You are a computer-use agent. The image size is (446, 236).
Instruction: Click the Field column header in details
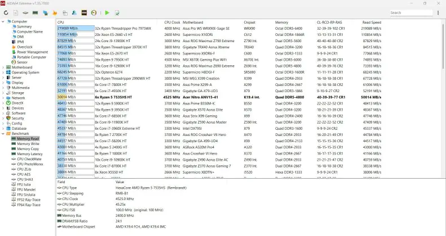coord(61,182)
